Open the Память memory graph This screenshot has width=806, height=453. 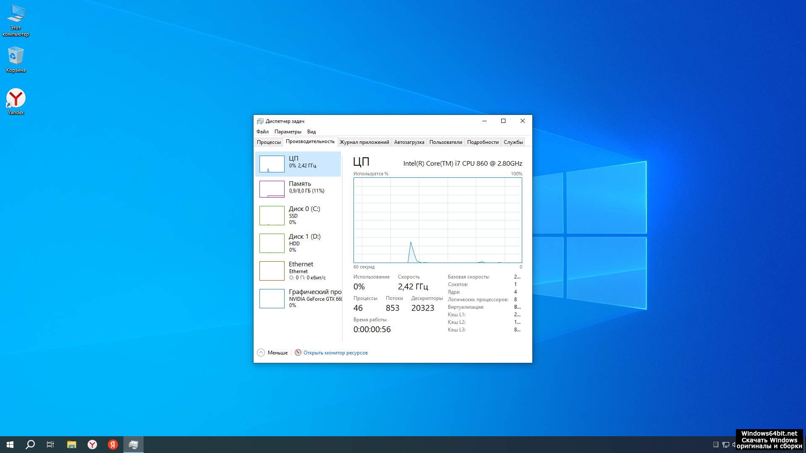click(298, 189)
